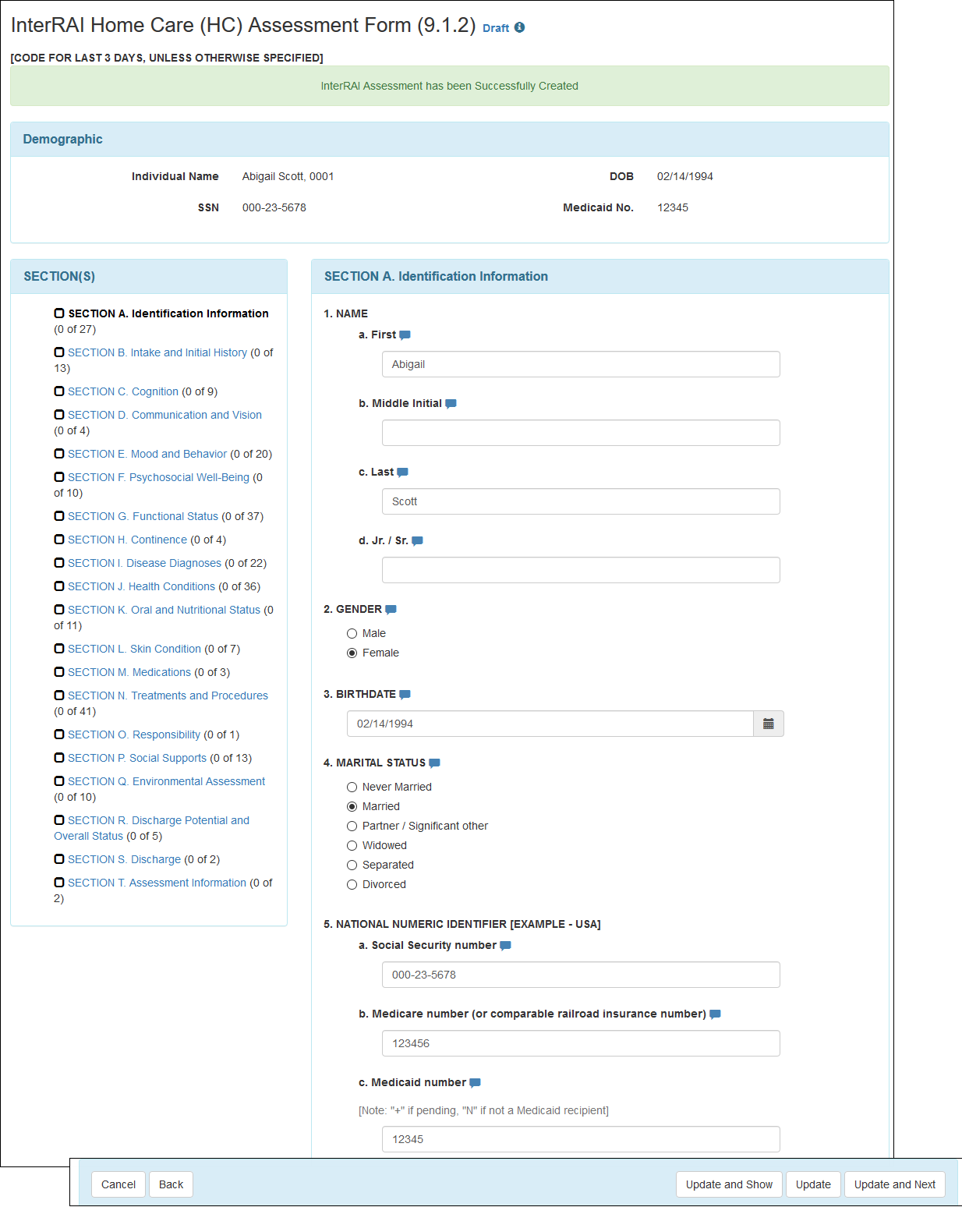This screenshot has width=962, height=1207.
Task: Choose Divorced marital status
Action: (352, 885)
